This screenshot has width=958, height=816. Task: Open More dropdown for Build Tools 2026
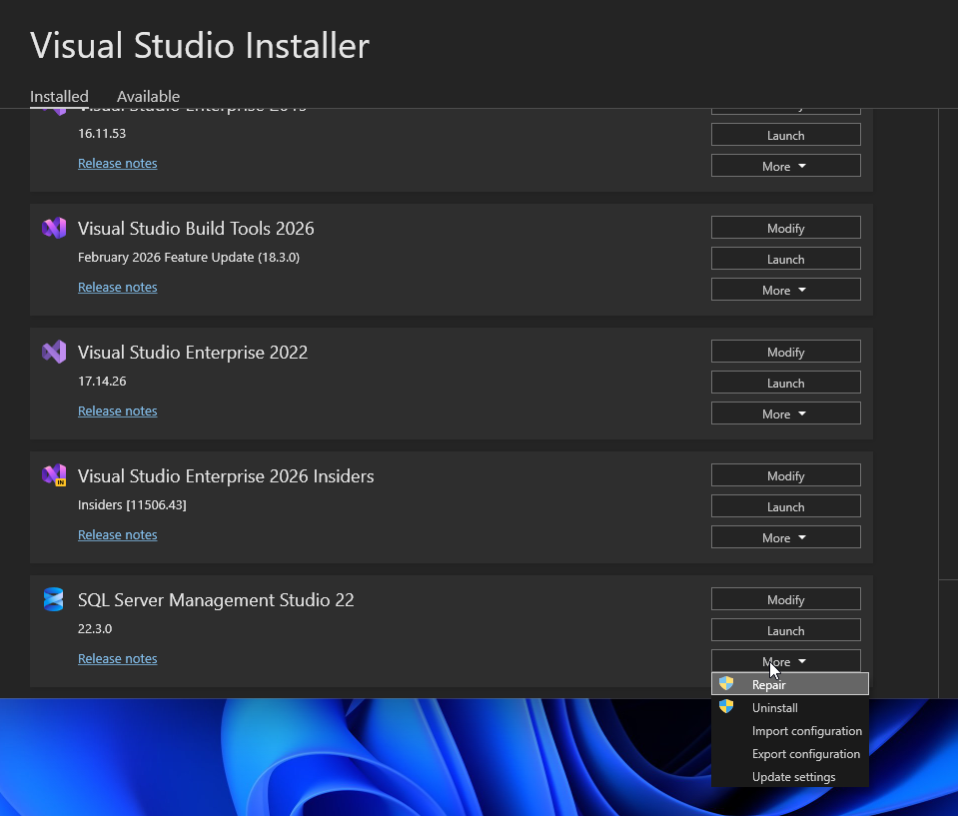tap(786, 290)
